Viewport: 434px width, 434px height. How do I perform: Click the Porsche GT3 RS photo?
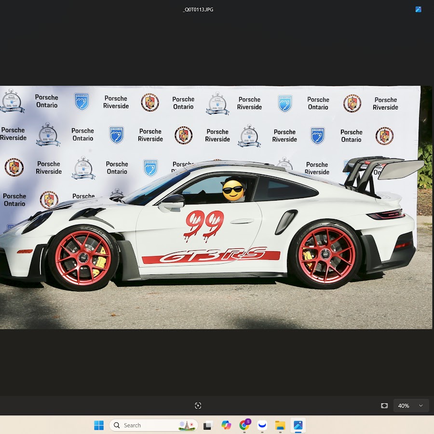(x=216, y=207)
